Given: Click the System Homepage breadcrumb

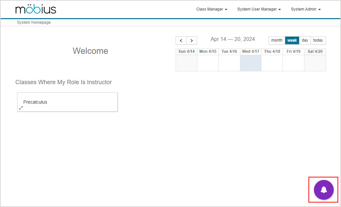Looking at the screenshot, I should click(x=34, y=22).
